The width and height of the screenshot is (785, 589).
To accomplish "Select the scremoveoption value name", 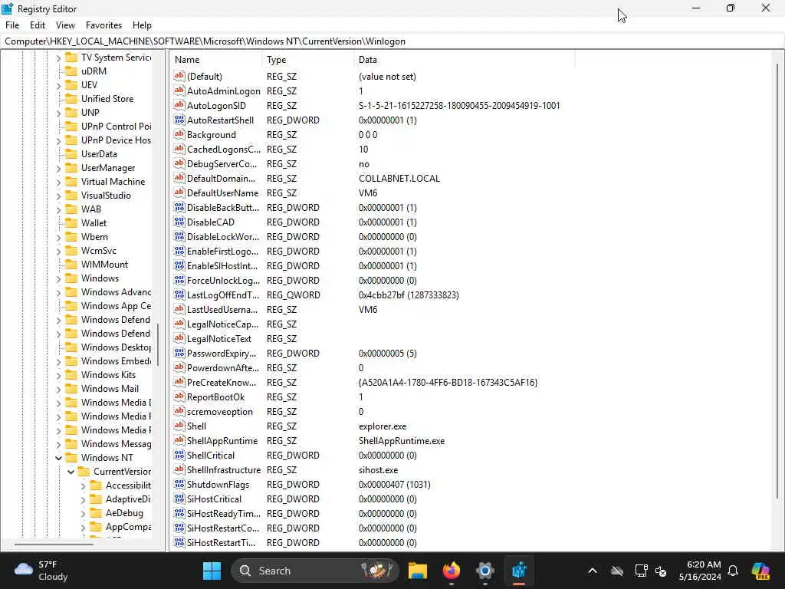I will click(219, 412).
